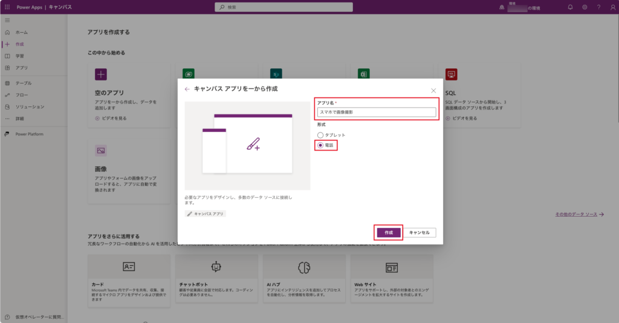619x323 pixels.
Task: Click the app launcher waffle icon
Action: [7, 7]
